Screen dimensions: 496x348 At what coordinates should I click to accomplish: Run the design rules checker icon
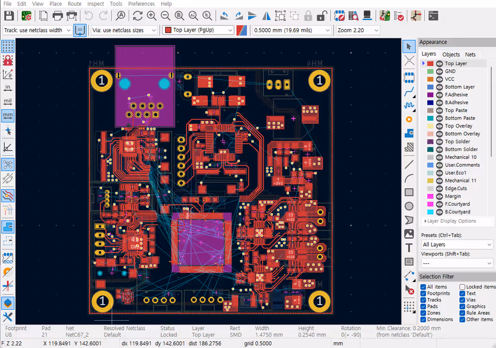tap(398, 16)
